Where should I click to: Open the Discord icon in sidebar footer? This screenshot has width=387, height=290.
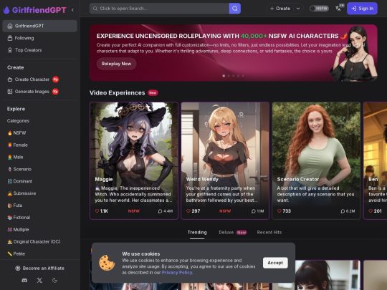pos(24,281)
